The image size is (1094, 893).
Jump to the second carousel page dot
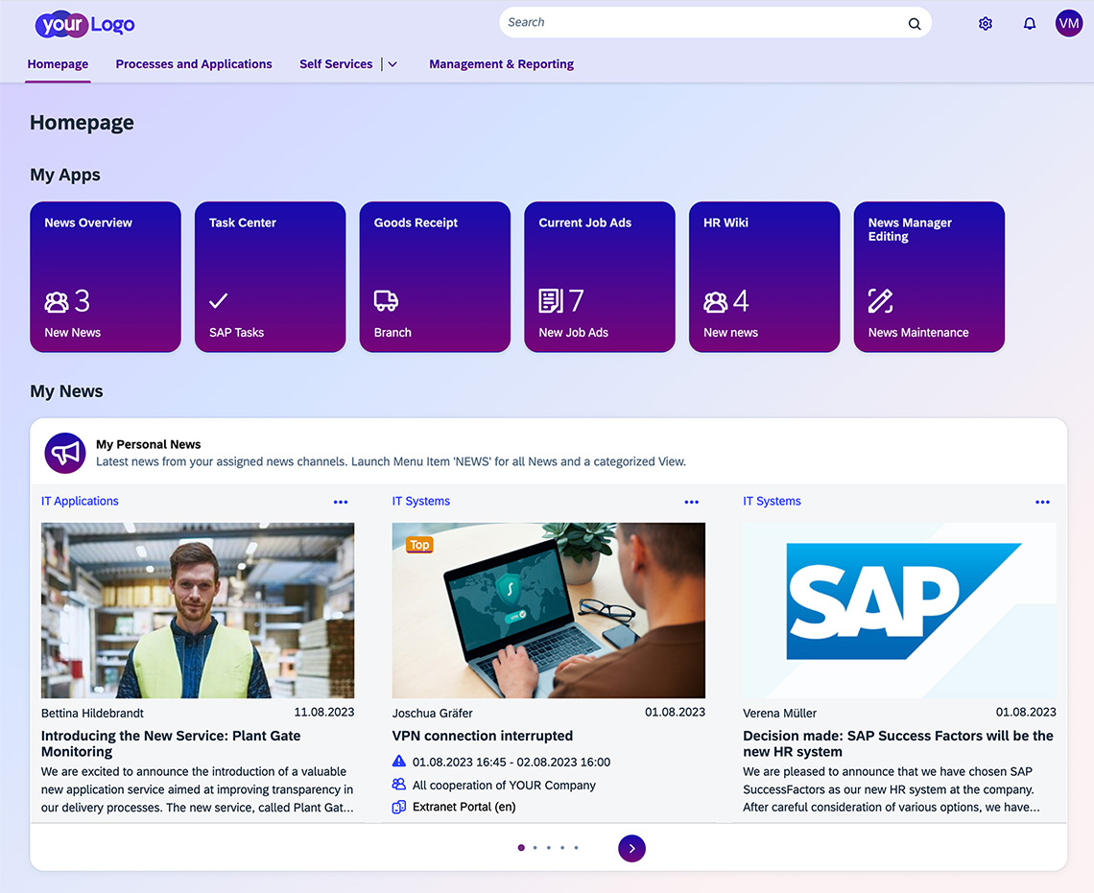[535, 848]
